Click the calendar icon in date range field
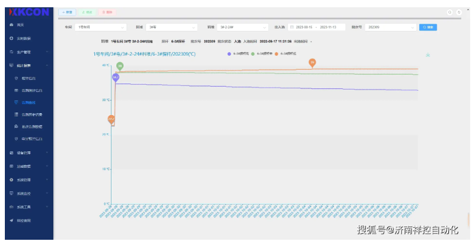Viewport: 475px width, 244px height. 291,27
